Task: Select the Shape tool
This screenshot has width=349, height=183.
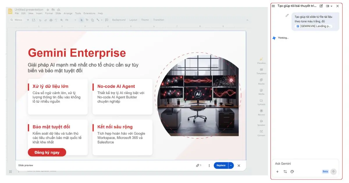Action: [x=92, y=20]
